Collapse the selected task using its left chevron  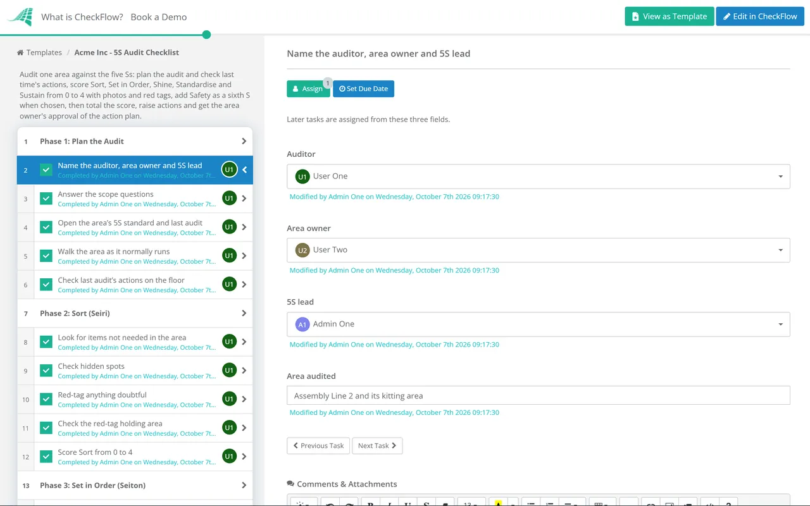point(244,170)
